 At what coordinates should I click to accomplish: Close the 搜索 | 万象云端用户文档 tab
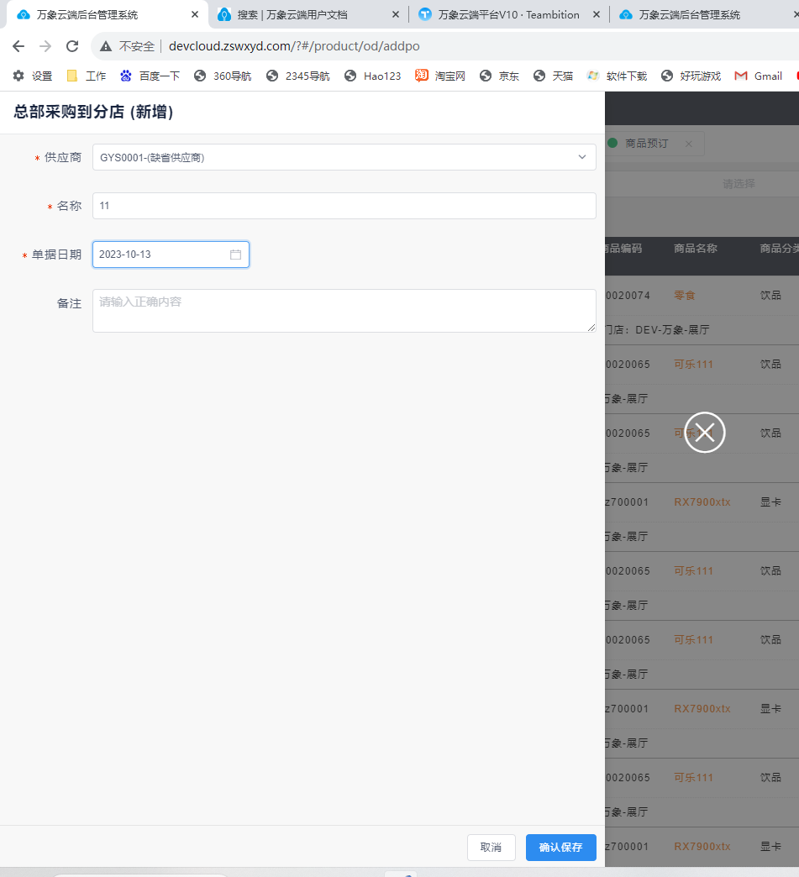coord(396,14)
